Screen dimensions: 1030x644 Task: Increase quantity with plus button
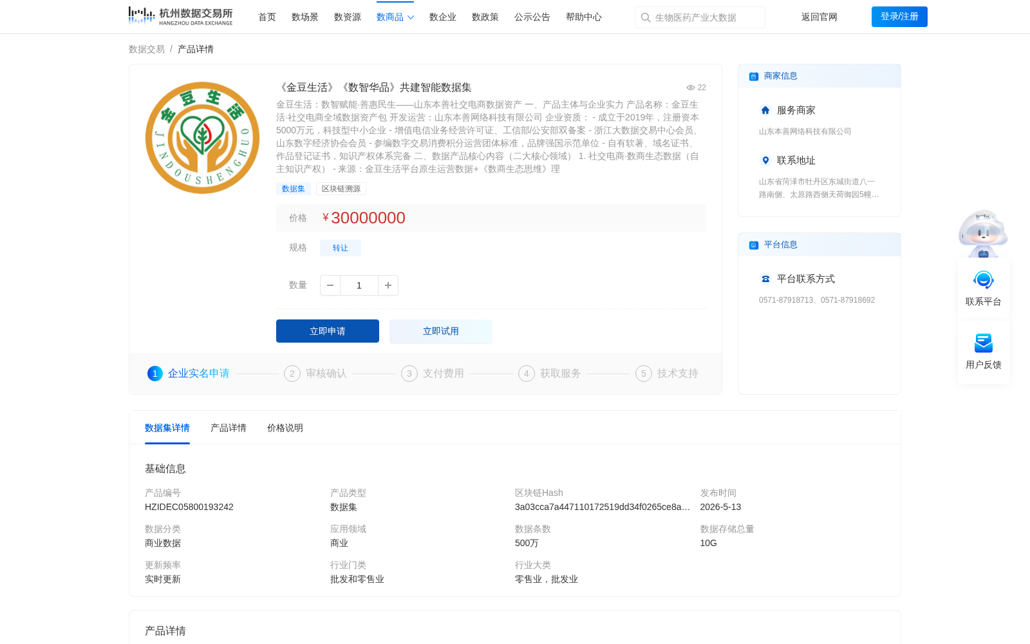point(388,285)
